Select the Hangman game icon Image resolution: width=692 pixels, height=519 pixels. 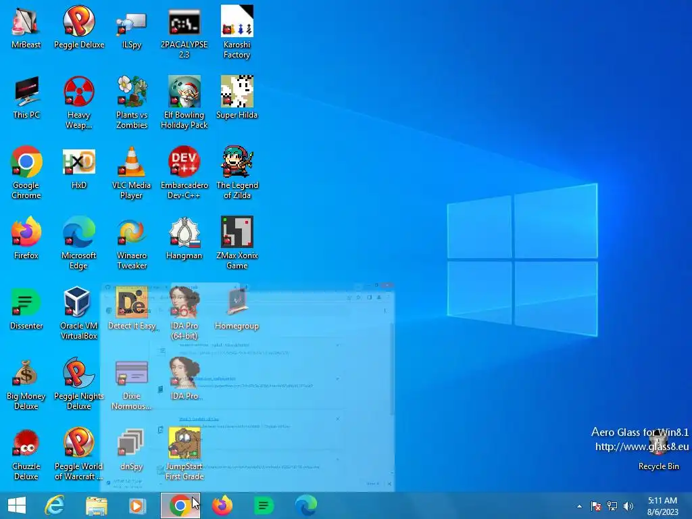(184, 238)
